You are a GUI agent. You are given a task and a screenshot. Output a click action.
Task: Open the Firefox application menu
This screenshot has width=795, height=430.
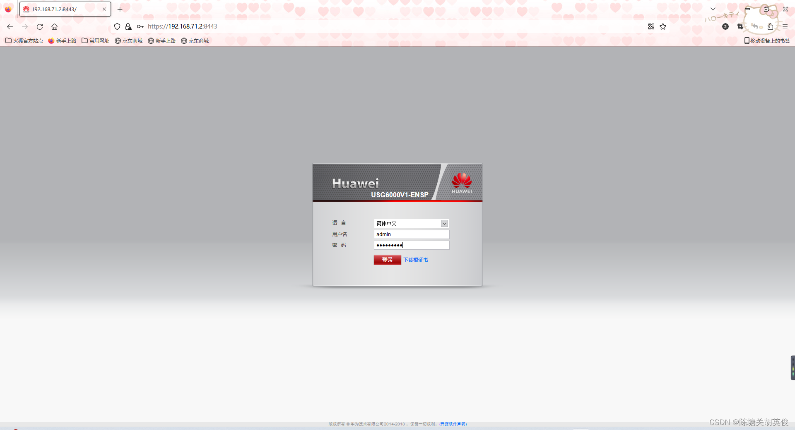click(x=785, y=26)
